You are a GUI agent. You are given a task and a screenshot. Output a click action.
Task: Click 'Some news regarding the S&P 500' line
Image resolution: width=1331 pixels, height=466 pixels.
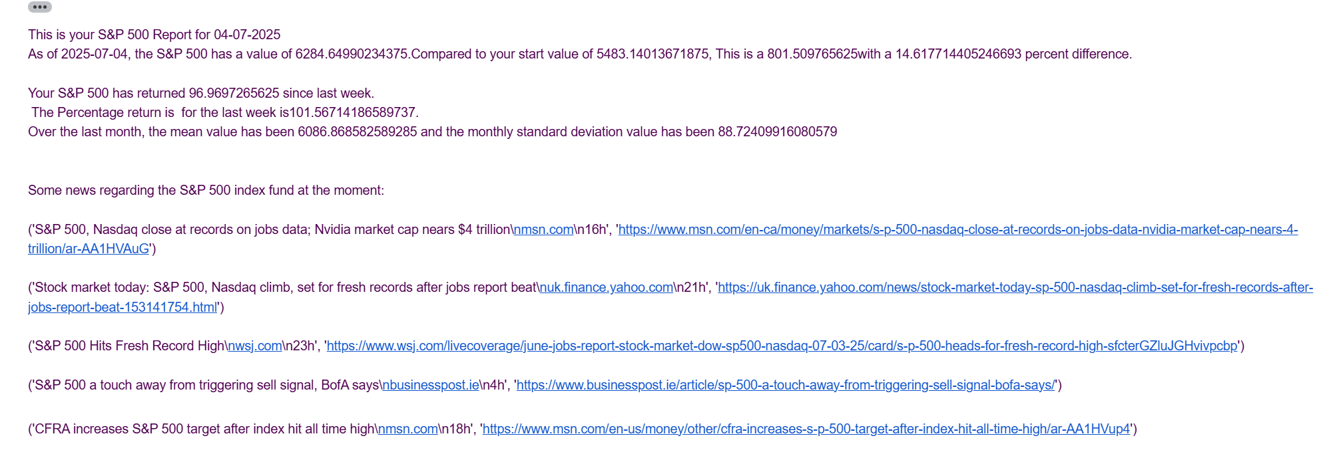pos(206,190)
